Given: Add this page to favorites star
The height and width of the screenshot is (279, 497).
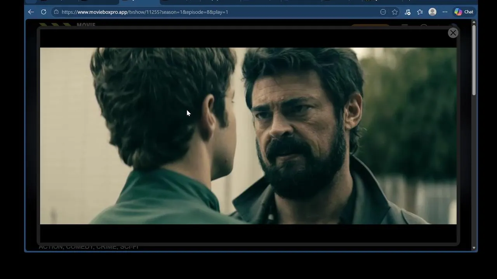Looking at the screenshot, I should 394,12.
